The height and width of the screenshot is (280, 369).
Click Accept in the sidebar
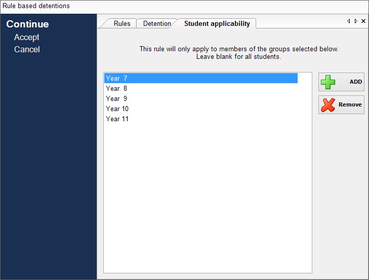click(x=27, y=37)
